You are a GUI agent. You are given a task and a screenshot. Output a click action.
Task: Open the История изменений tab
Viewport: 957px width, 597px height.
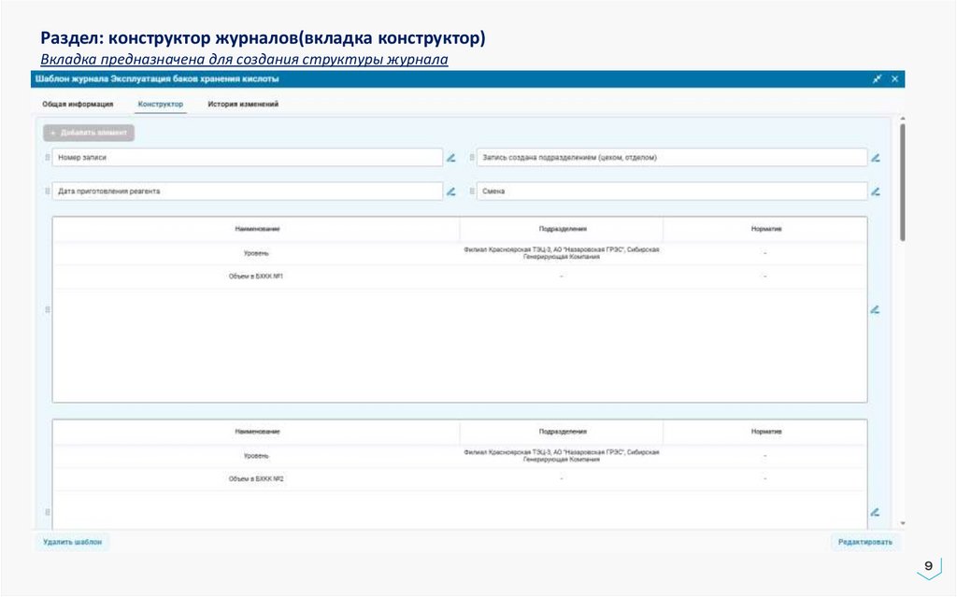tap(243, 105)
